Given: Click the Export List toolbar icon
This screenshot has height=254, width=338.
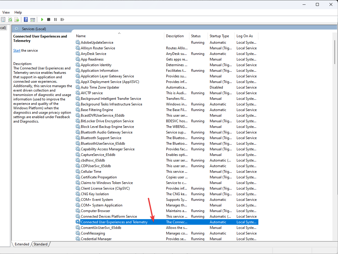Looking at the screenshot, I should 17,19.
